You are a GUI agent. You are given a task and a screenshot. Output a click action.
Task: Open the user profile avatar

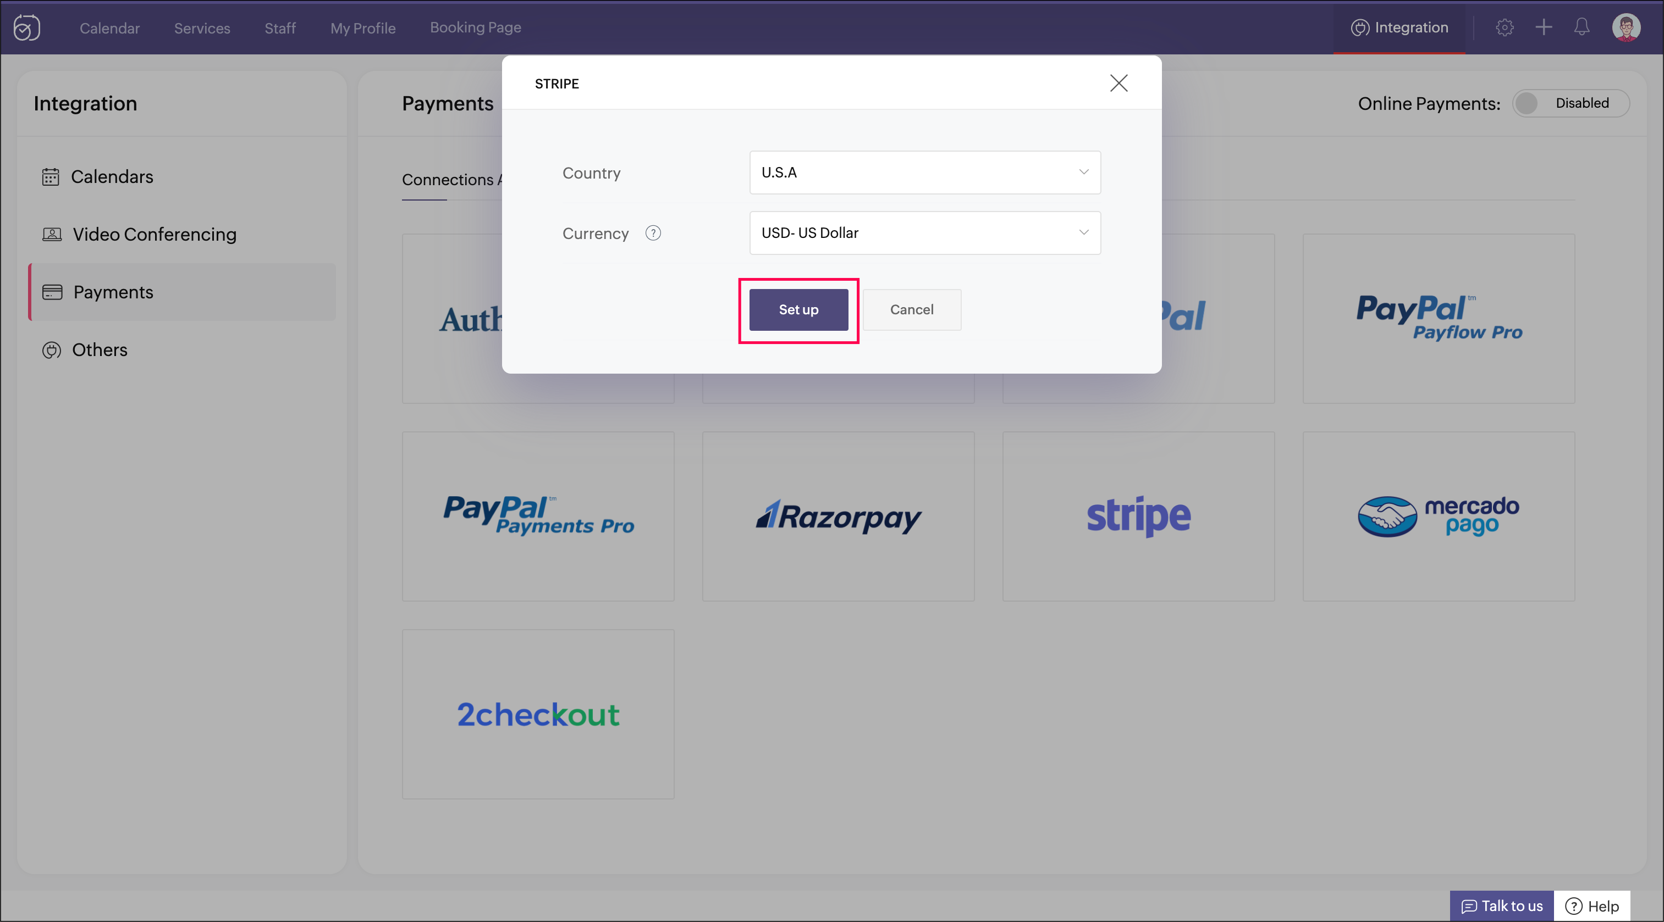click(x=1626, y=27)
